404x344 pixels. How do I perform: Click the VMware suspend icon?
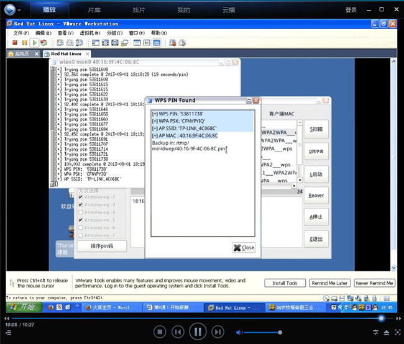point(24,43)
